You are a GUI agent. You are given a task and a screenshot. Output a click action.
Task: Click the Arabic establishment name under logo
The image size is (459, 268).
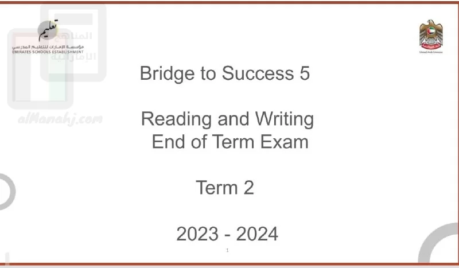click(x=48, y=47)
